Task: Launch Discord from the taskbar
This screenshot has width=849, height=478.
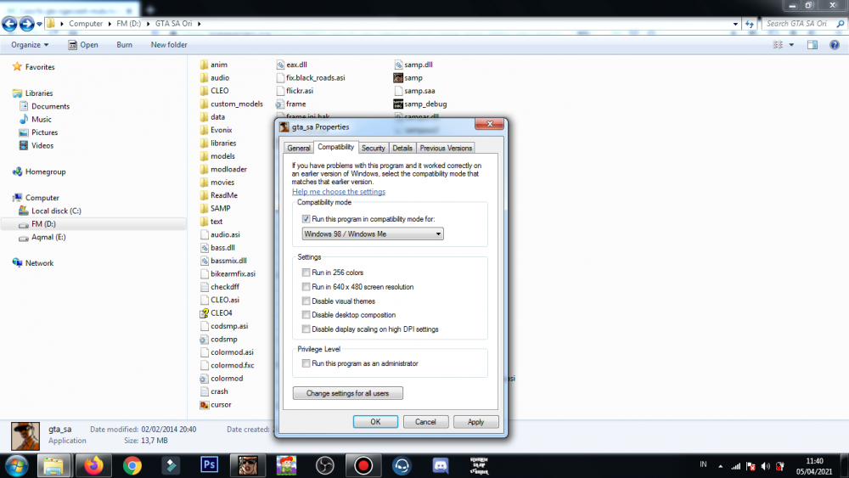Action: [440, 465]
